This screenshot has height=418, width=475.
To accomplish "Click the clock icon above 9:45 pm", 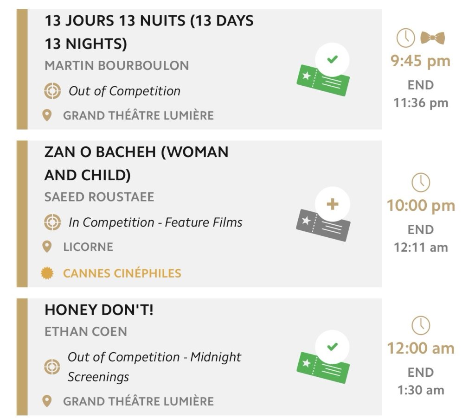I will [x=405, y=38].
